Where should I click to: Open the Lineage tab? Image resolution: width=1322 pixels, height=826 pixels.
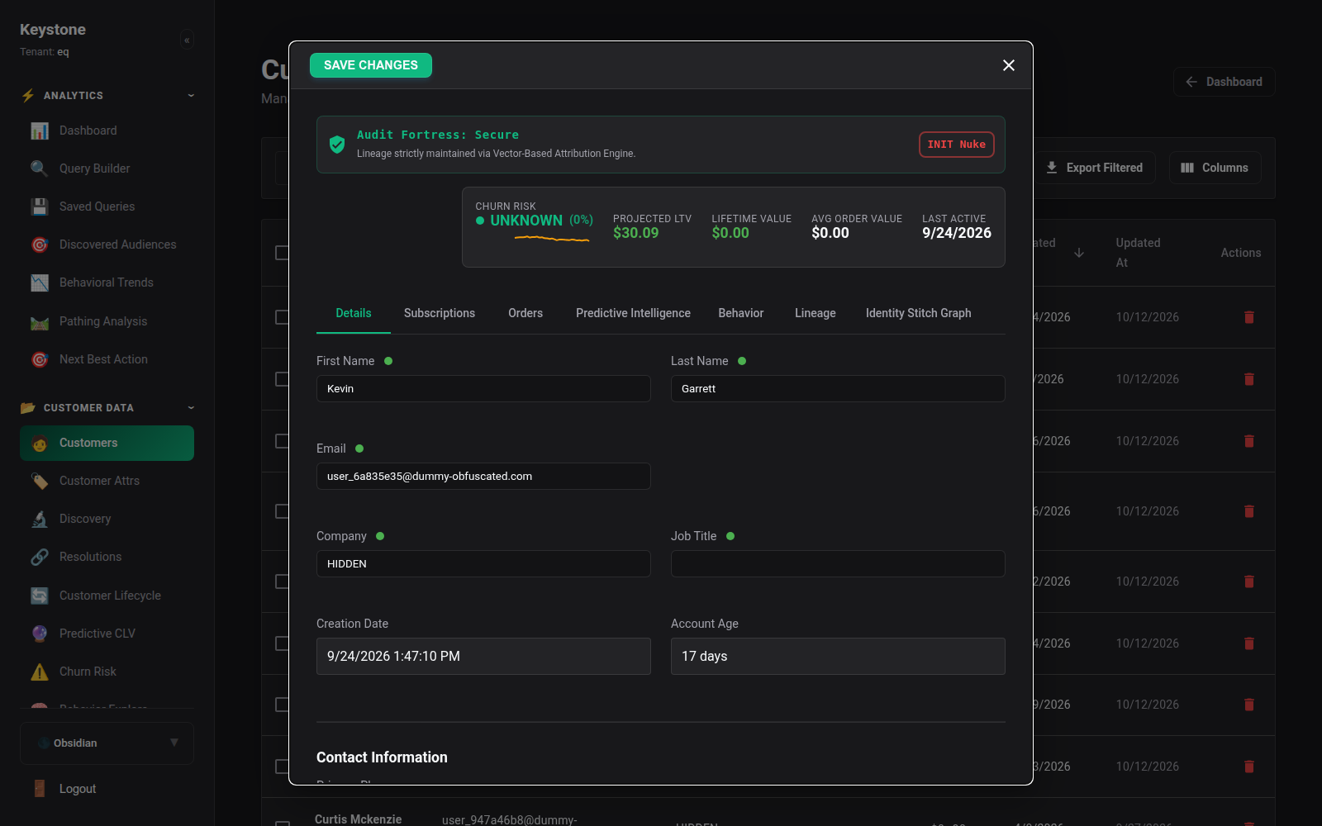coord(816,313)
